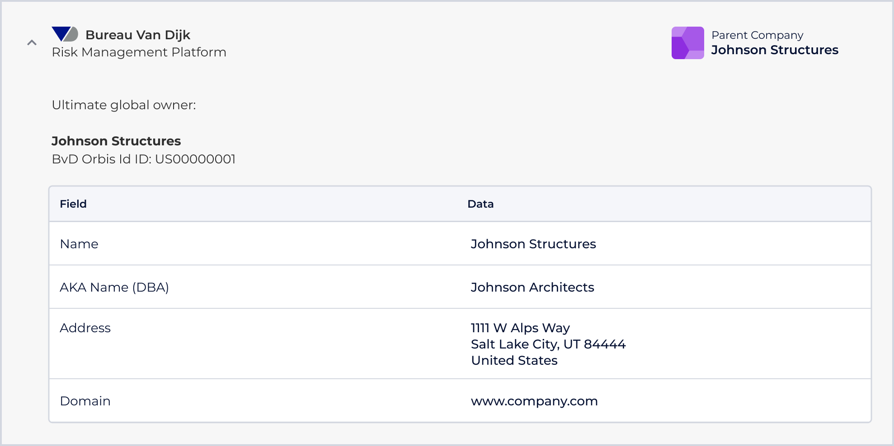The image size is (894, 446).
Task: Select the bold Johnson Structures owner heading
Action: (116, 141)
